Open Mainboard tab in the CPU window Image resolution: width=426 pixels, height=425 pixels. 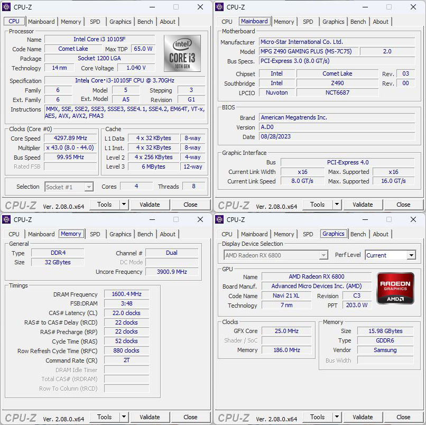pyautogui.click(x=41, y=22)
